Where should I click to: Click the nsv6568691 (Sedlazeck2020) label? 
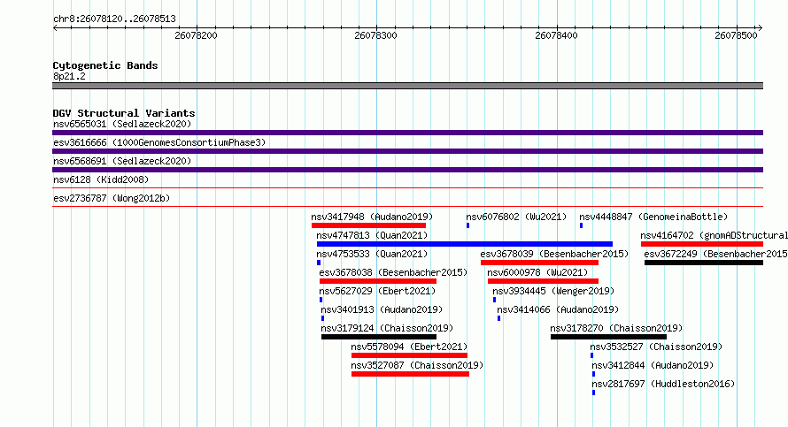tap(122, 161)
